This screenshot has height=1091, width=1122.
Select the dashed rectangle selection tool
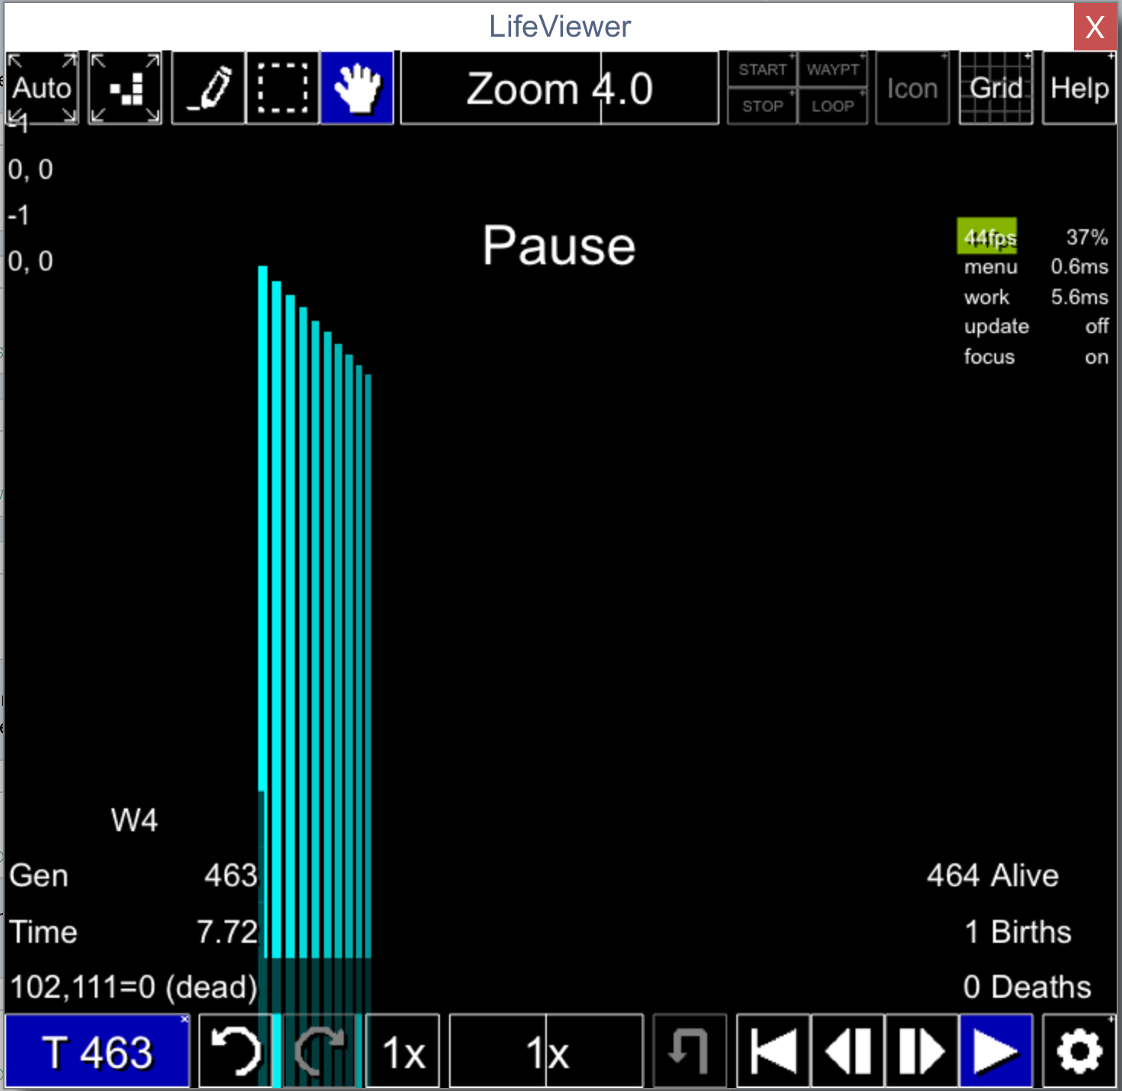[283, 88]
